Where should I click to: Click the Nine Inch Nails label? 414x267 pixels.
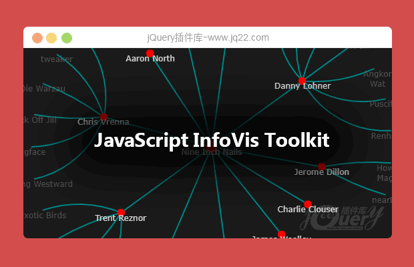coord(212,152)
